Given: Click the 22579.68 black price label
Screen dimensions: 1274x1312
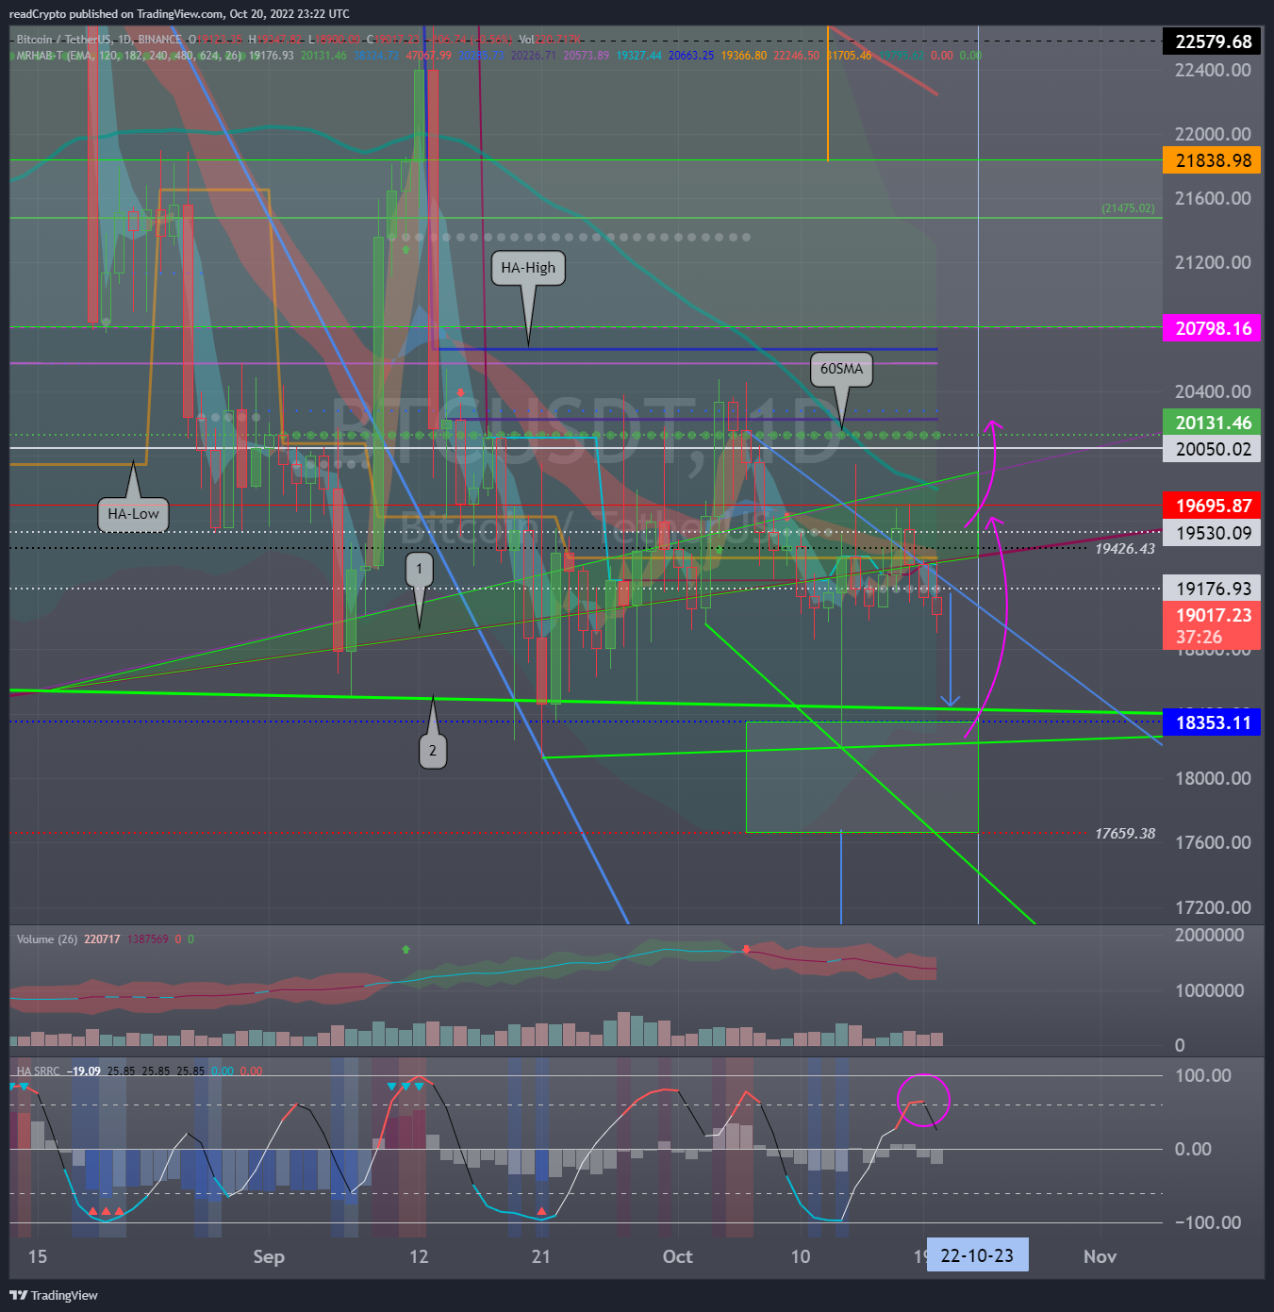Looking at the screenshot, I should [1213, 42].
